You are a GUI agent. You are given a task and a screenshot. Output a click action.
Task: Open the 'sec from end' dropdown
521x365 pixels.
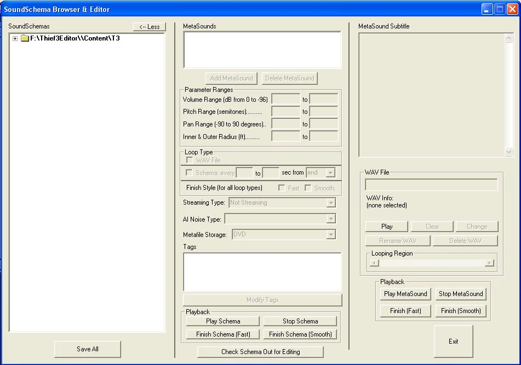[330, 172]
